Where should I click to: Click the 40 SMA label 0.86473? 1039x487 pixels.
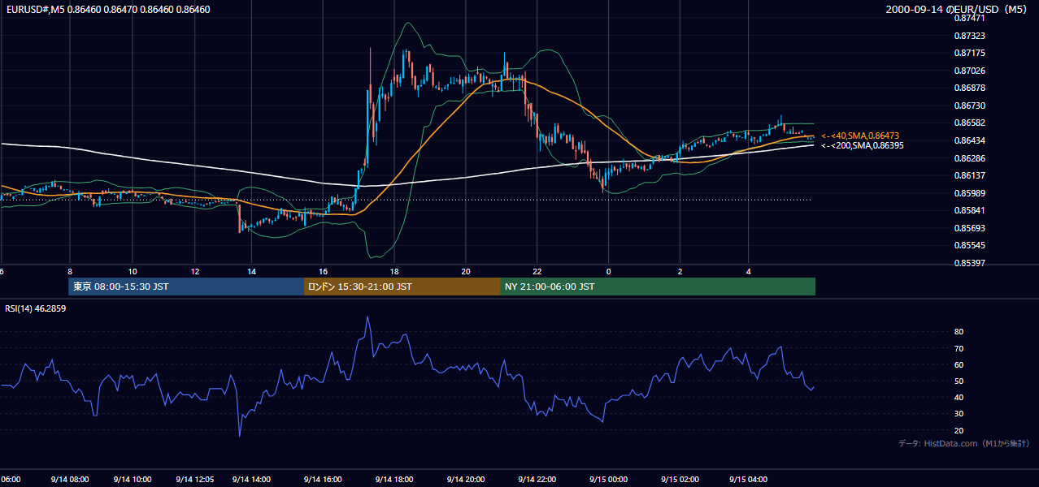(x=860, y=136)
